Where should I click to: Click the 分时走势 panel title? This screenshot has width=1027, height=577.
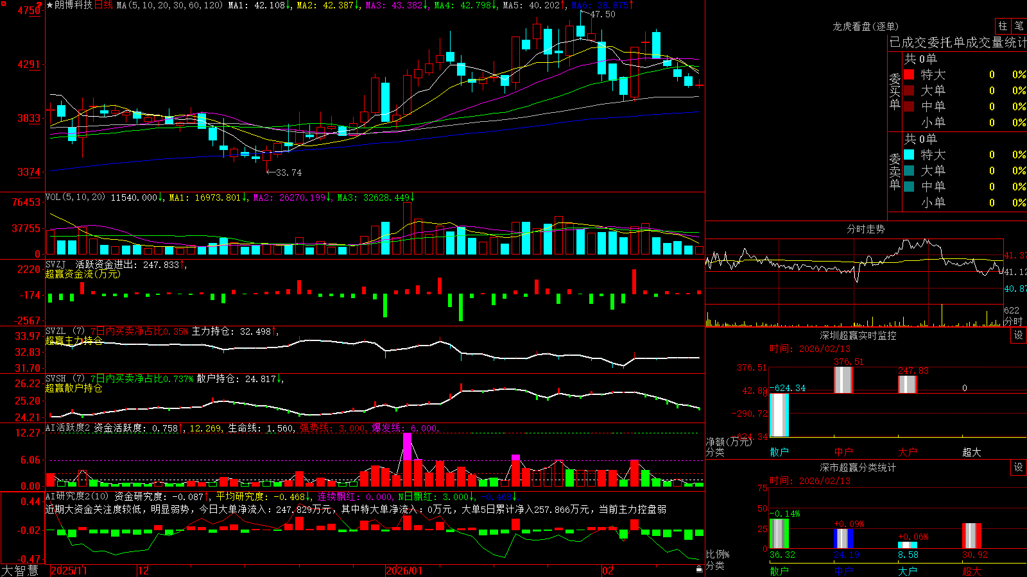(x=866, y=229)
